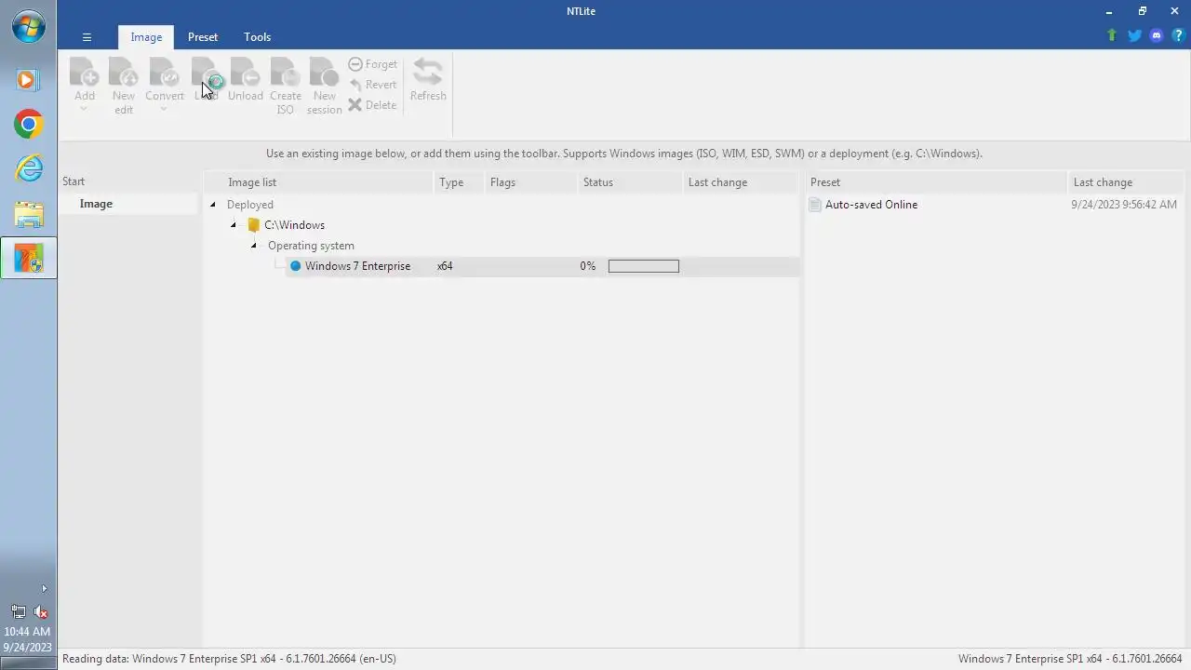Click the NTLite taskbar icon

[x=29, y=259]
